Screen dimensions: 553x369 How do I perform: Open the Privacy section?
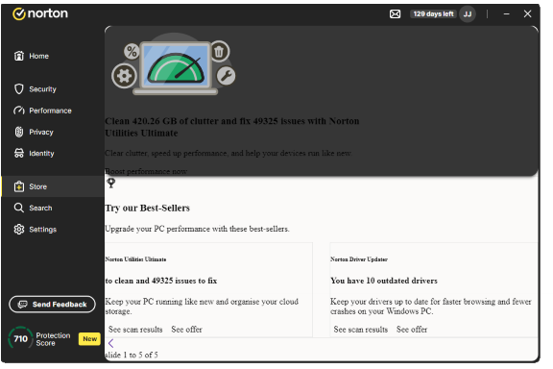53,133
